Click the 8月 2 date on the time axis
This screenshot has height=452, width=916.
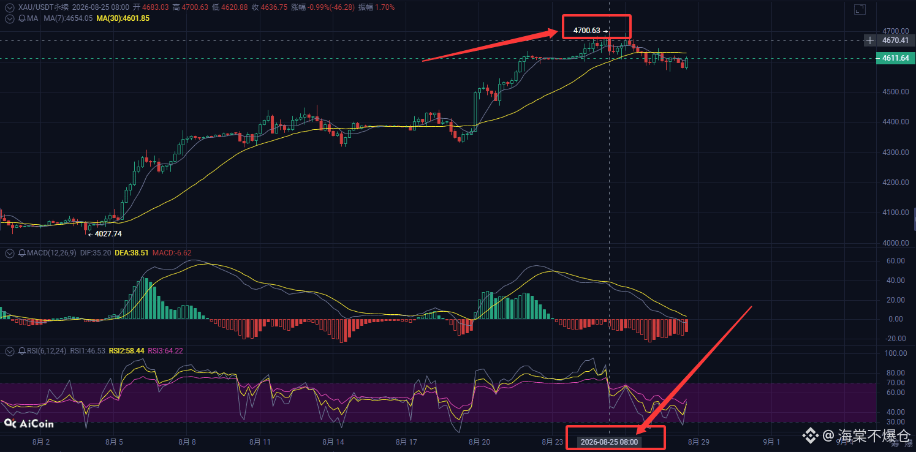click(40, 442)
